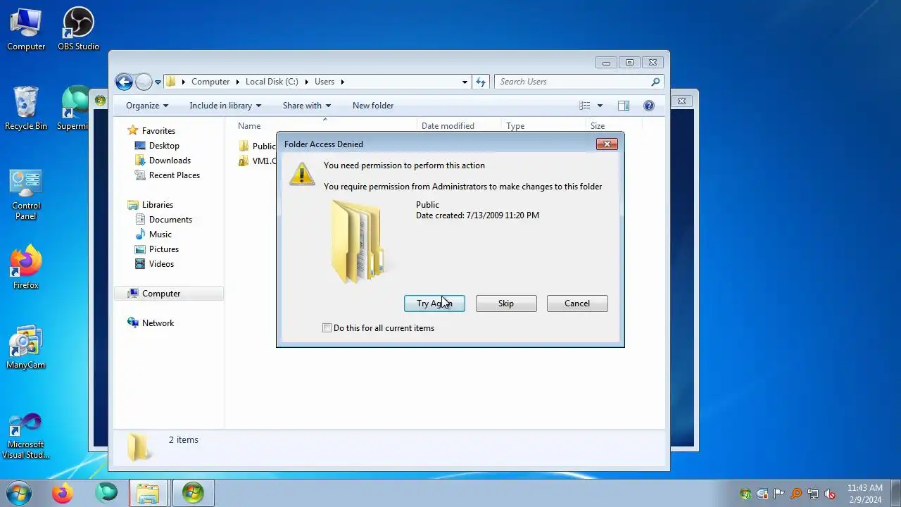Viewport: 901px width, 507px height.
Task: Close the background window behind Explorer
Action: click(681, 101)
